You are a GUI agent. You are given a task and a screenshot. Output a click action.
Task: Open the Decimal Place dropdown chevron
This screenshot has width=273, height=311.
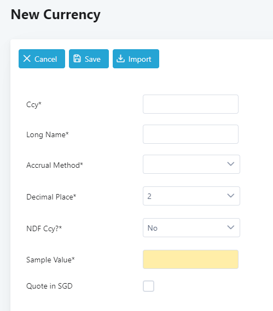coord(230,196)
